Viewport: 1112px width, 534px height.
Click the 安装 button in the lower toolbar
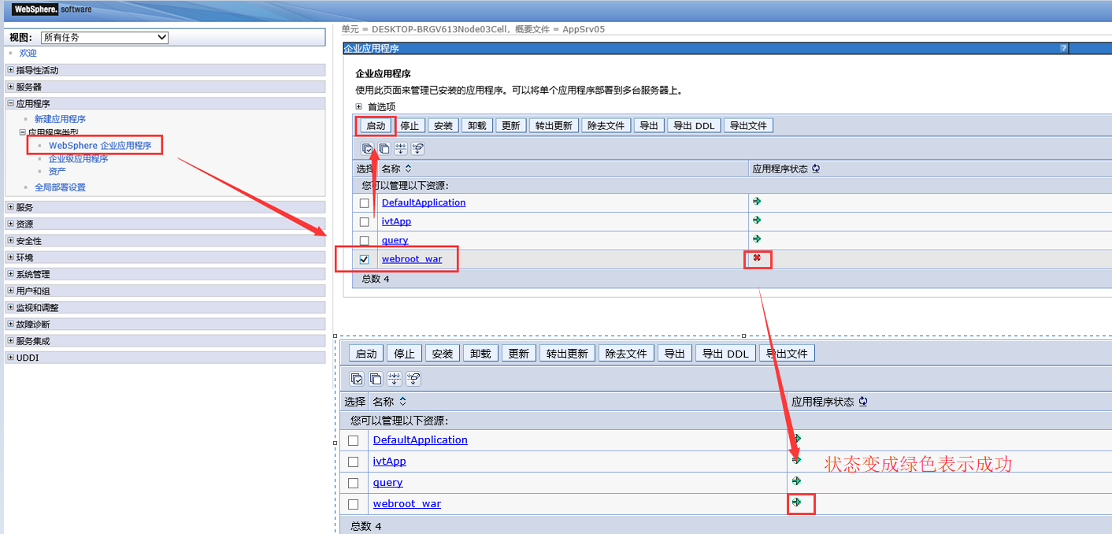[443, 354]
